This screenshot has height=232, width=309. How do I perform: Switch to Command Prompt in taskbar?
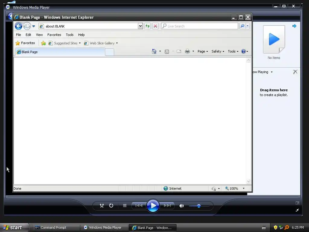(56, 228)
